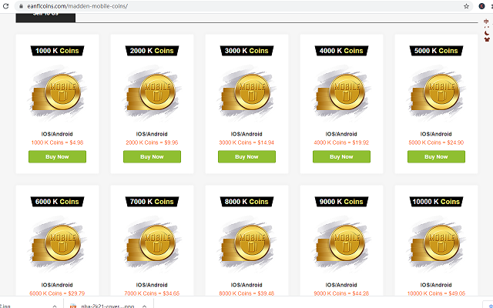
Task: Click price text '7000 K Coins = $34.65'
Action: pyautogui.click(x=152, y=293)
